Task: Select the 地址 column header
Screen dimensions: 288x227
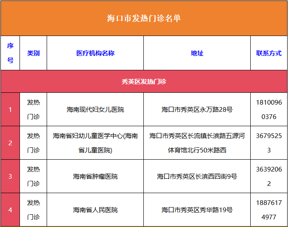Action: 197,53
